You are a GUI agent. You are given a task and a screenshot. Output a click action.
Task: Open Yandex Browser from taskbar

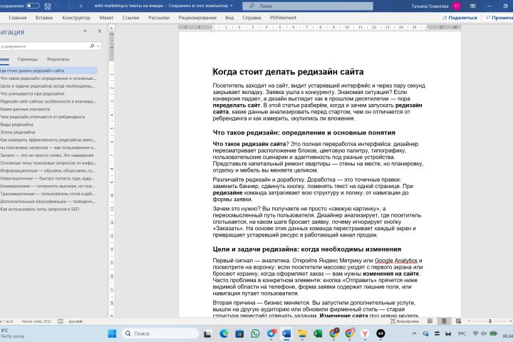click(x=365, y=333)
